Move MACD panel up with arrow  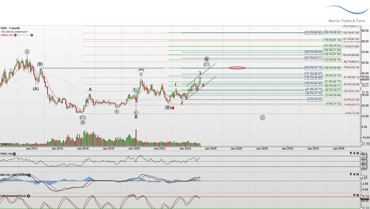tap(351, 174)
